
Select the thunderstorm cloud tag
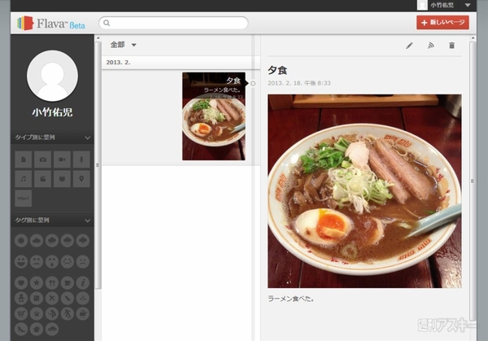[x=83, y=240]
